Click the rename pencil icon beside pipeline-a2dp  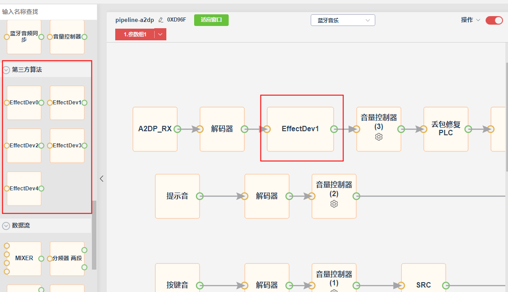click(x=161, y=20)
